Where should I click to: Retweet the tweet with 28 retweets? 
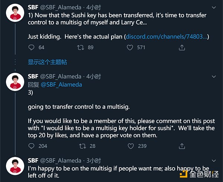coord(83,146)
